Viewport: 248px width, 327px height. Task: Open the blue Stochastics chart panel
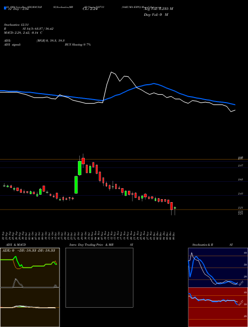click(x=218, y=268)
